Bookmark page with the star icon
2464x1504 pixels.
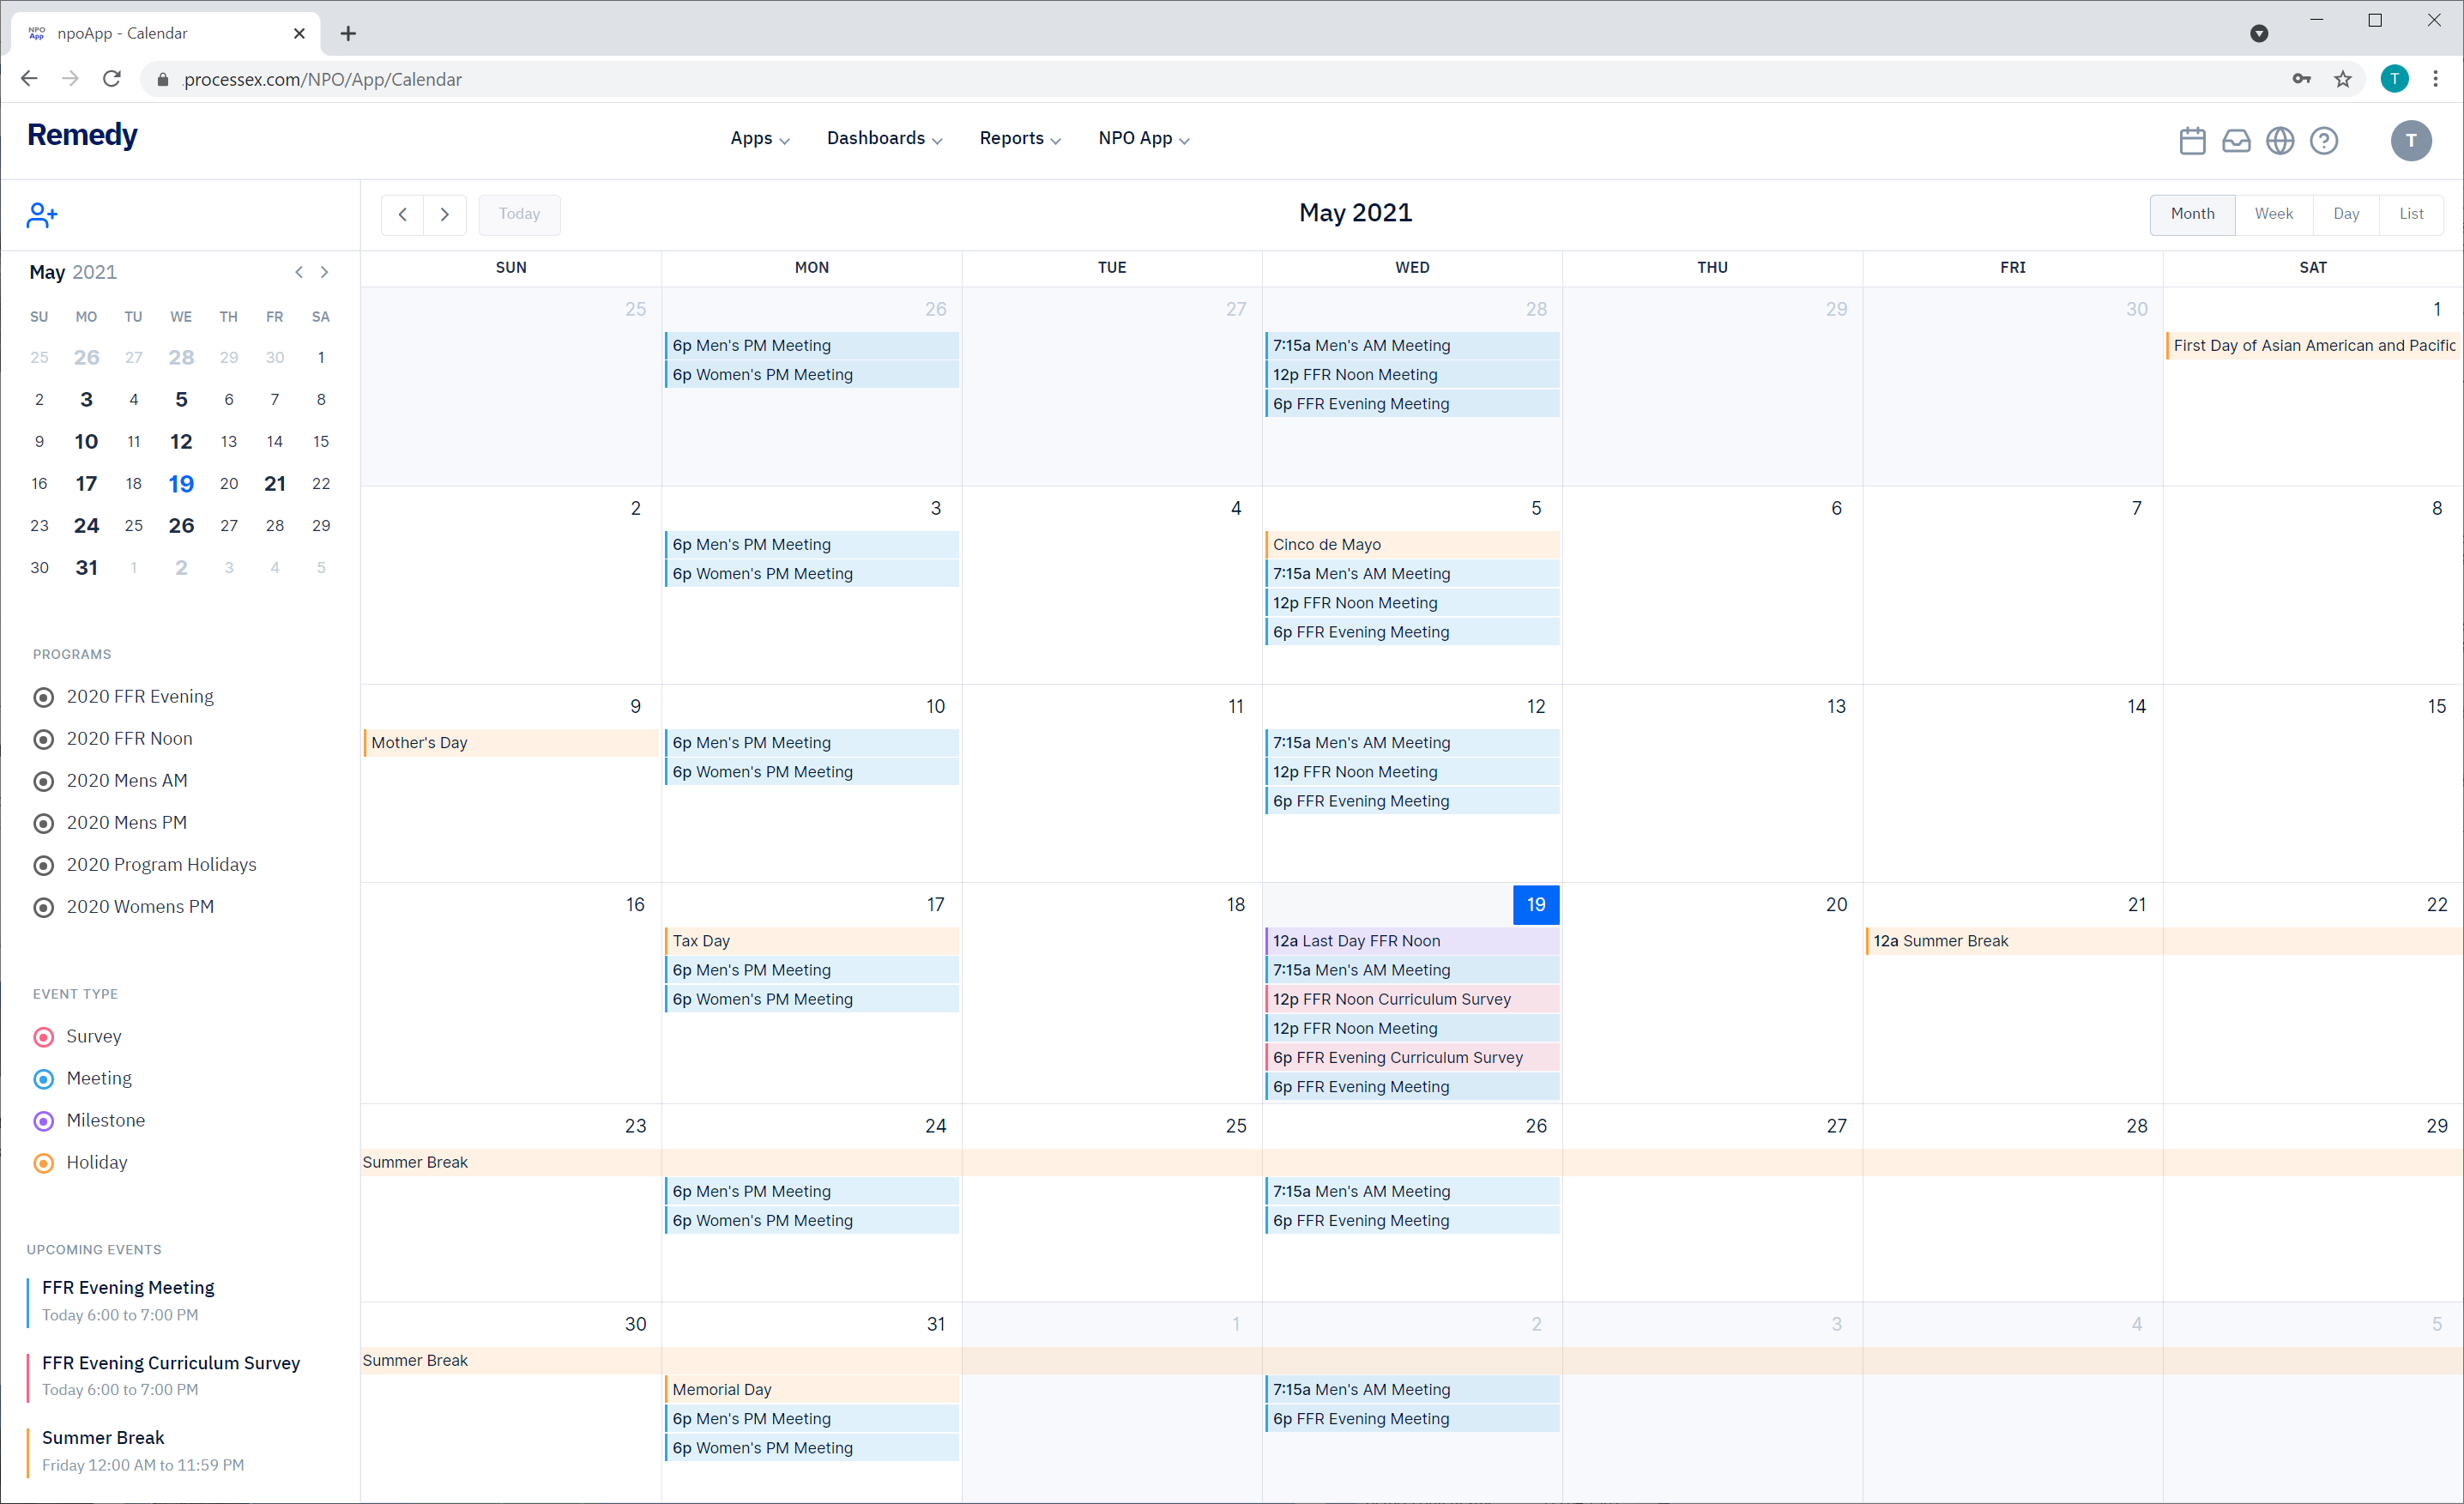pos(2343,79)
